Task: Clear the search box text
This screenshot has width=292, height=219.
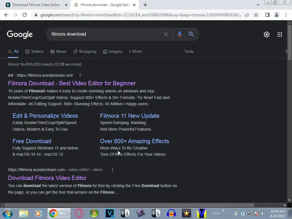Action: pyautogui.click(x=166, y=34)
